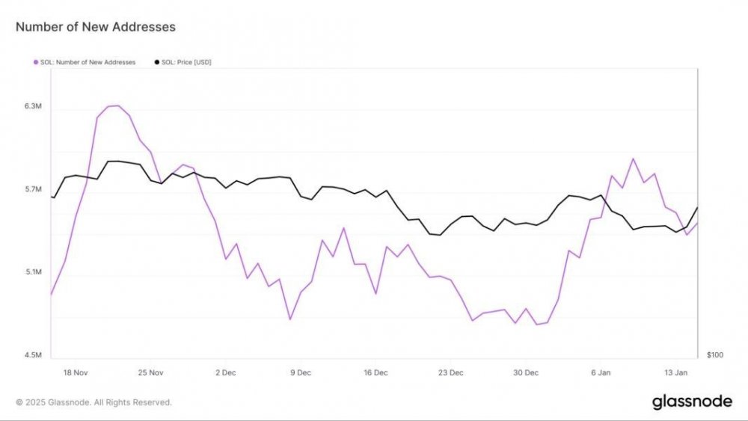Click the purple legend dot for New Addresses
This screenshot has width=748, height=421.
click(x=35, y=62)
